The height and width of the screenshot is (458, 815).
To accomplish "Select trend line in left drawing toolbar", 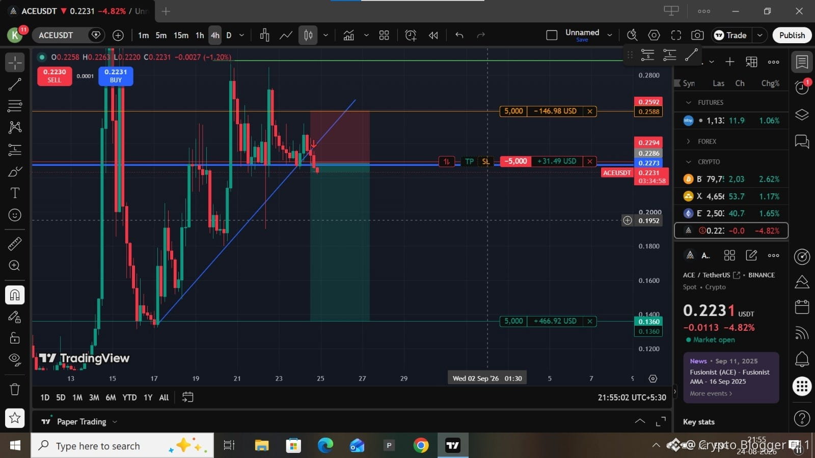I will (15, 84).
